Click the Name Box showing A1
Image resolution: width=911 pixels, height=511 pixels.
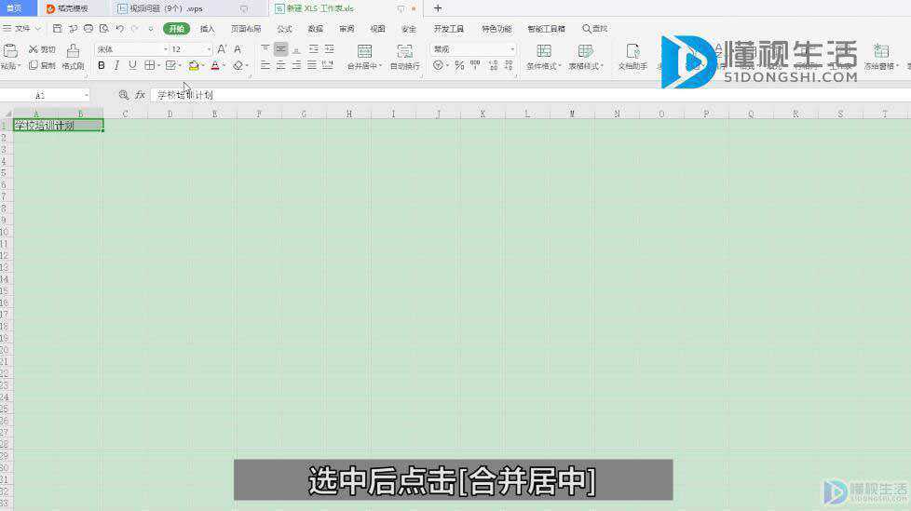(x=44, y=95)
